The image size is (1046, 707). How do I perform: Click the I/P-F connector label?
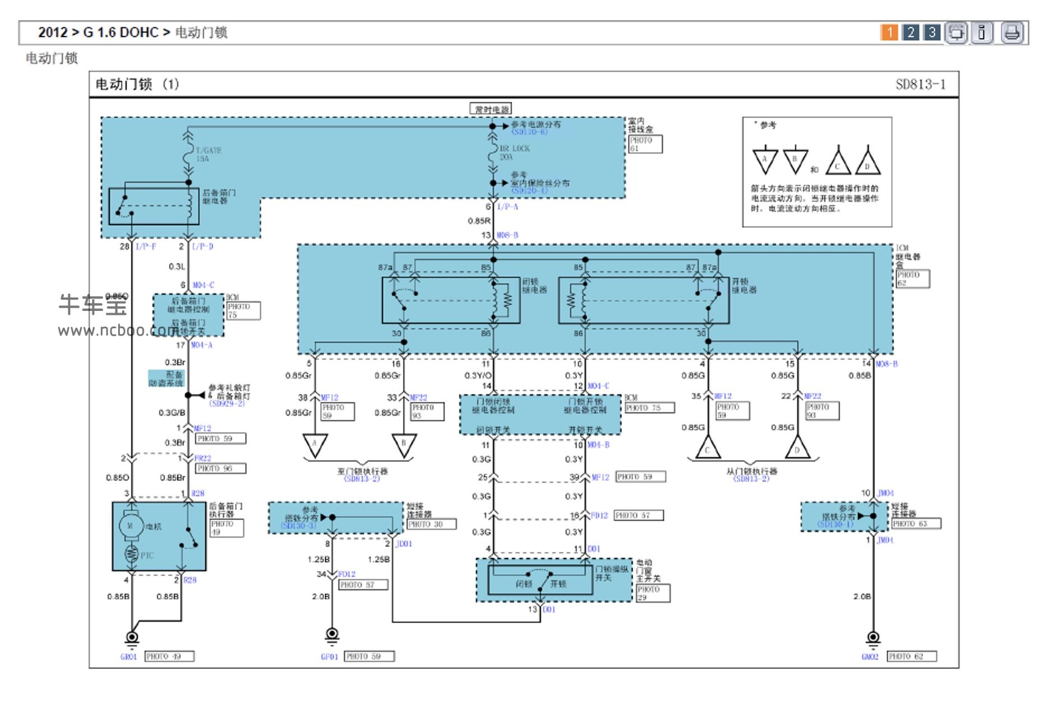click(x=146, y=246)
